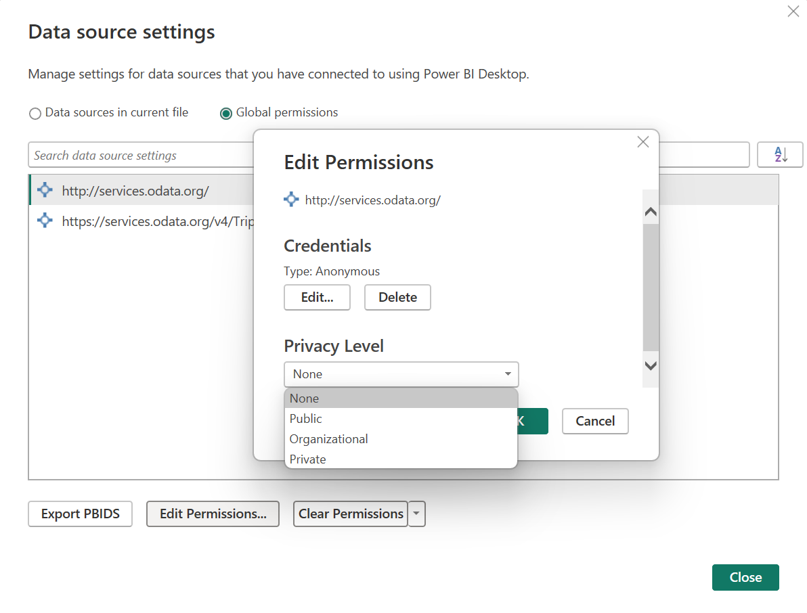This screenshot has height=613, width=807.
Task: Click the Delete credentials button
Action: click(398, 297)
